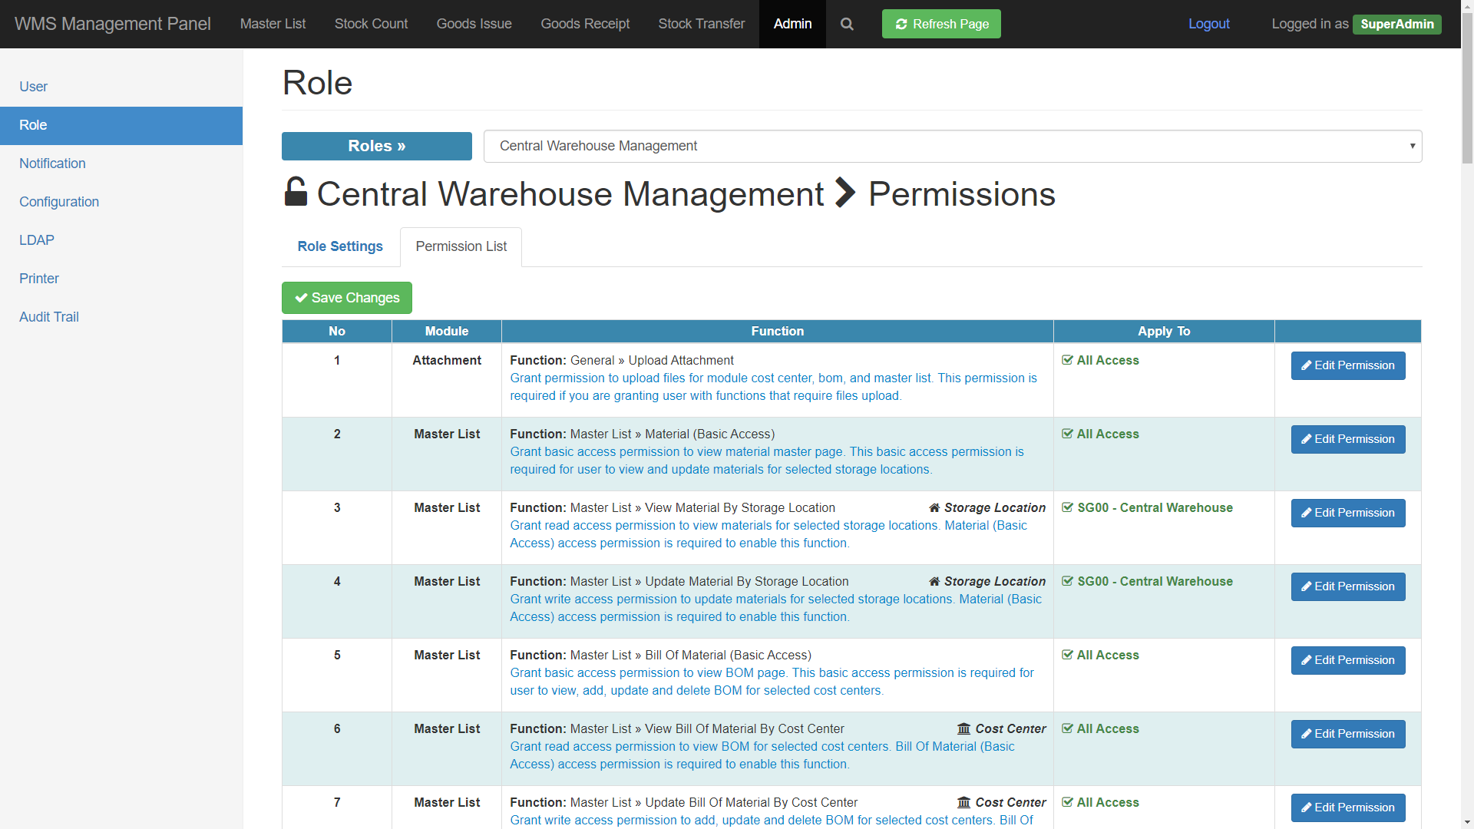Click the Cost Center bank icon in row 7
This screenshot has width=1474, height=829.
[963, 803]
